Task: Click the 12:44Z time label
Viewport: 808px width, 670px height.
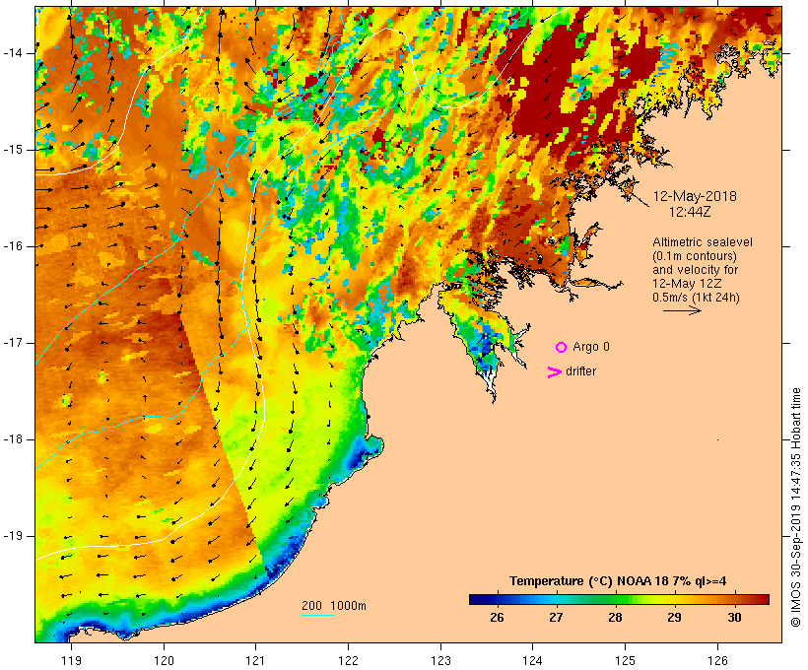Action: point(690,212)
